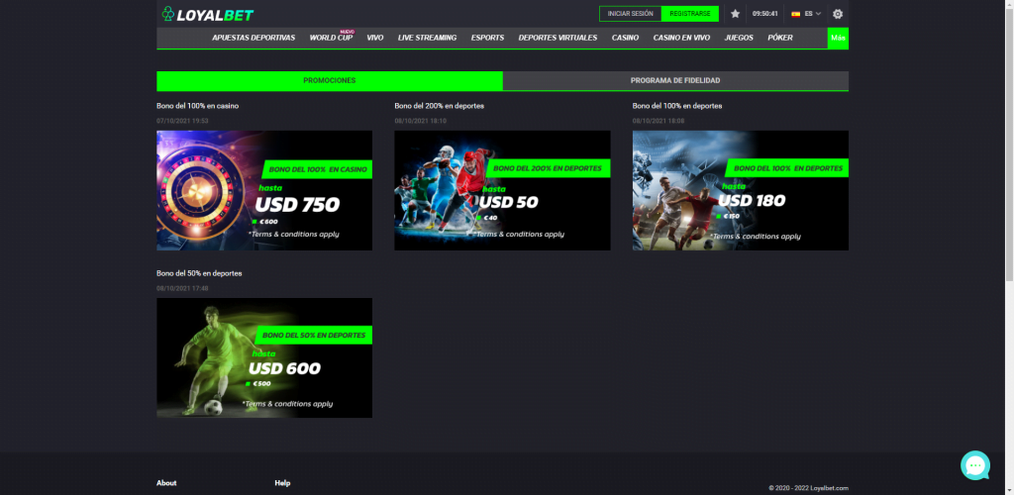Viewport: 1014px width, 495px height.
Task: Select the USD 180 sports bonus banner
Action: (740, 190)
